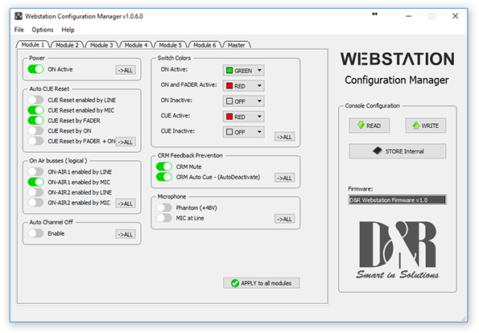479x333 pixels.
Task: Click the WEBSTATION logo text
Action: 398,59
